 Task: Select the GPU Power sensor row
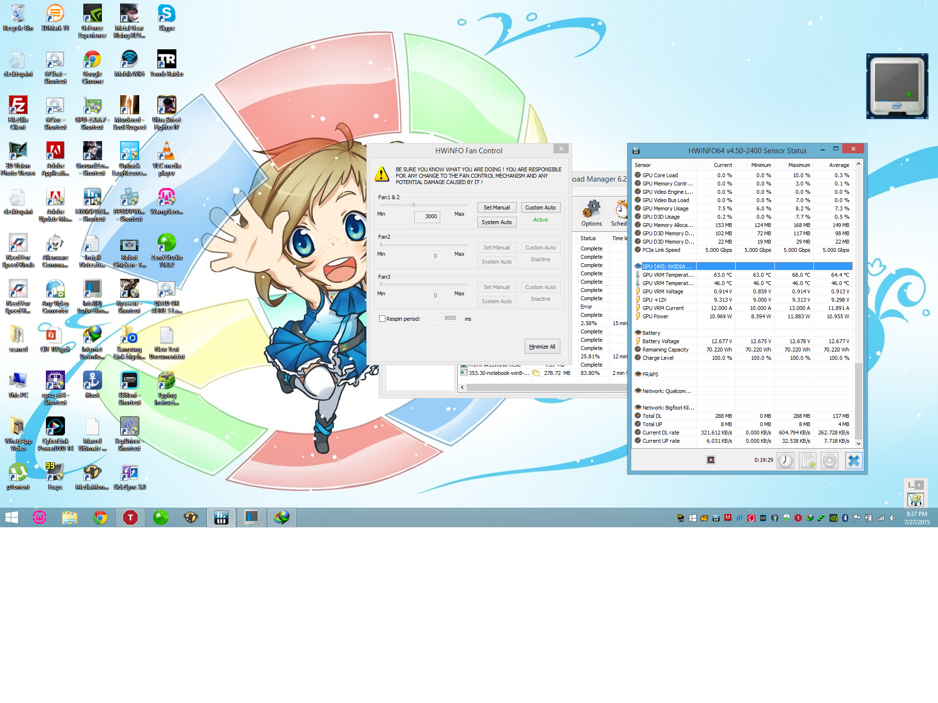click(x=743, y=316)
